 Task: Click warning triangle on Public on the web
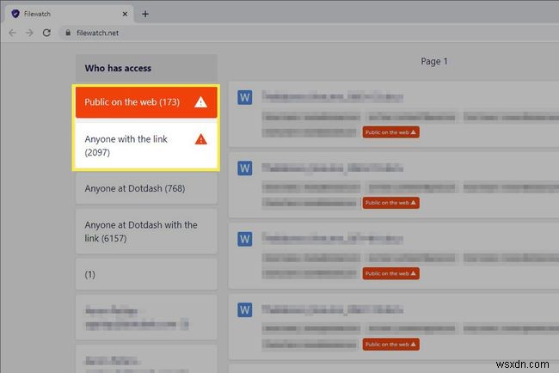[x=200, y=102]
